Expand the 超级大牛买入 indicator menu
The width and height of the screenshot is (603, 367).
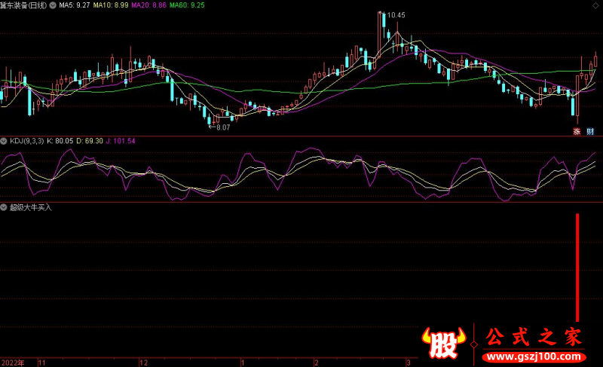pos(4,207)
